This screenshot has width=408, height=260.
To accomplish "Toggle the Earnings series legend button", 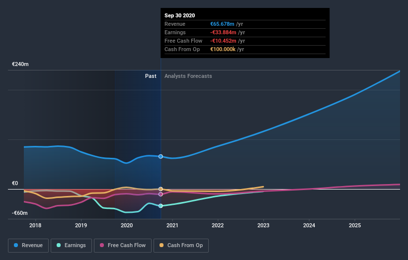I will pos(71,246).
